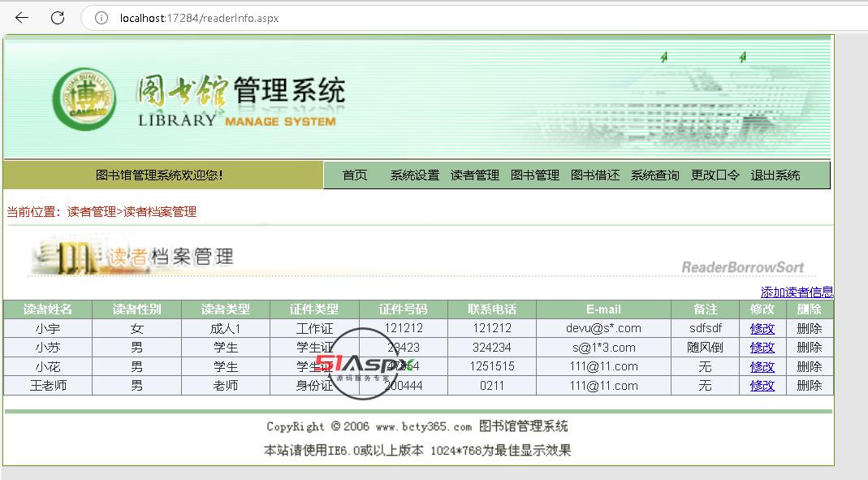Image resolution: width=868 pixels, height=480 pixels.
Task: Click the browser back arrow
Action: tap(22, 18)
